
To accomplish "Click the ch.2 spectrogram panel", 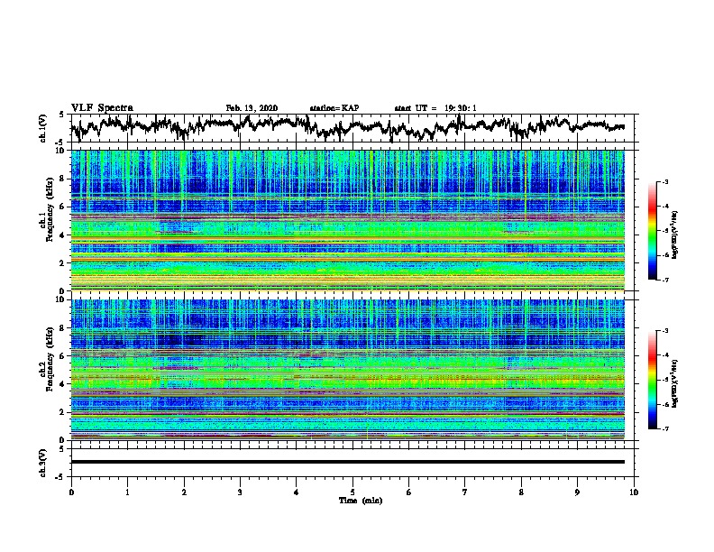I will coord(347,370).
